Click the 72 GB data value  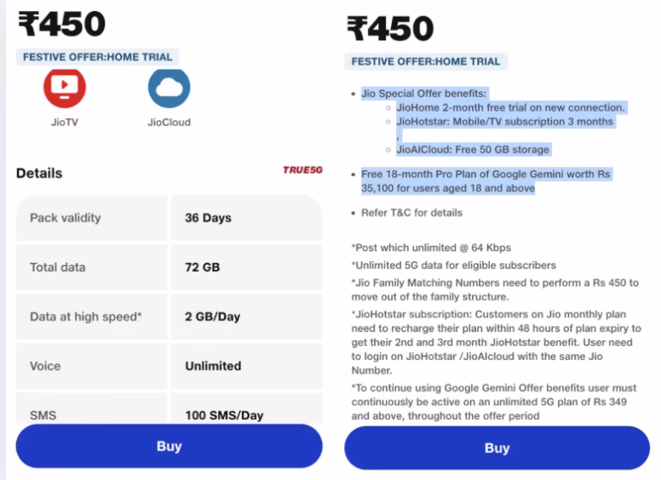pyautogui.click(x=202, y=267)
